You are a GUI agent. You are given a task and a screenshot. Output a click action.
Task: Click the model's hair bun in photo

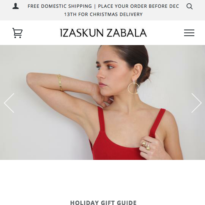[146, 75]
